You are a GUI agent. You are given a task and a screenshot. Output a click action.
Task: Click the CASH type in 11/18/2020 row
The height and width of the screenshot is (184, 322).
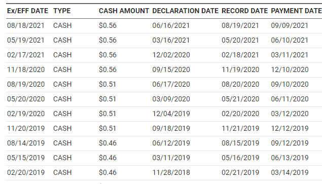tap(62, 69)
